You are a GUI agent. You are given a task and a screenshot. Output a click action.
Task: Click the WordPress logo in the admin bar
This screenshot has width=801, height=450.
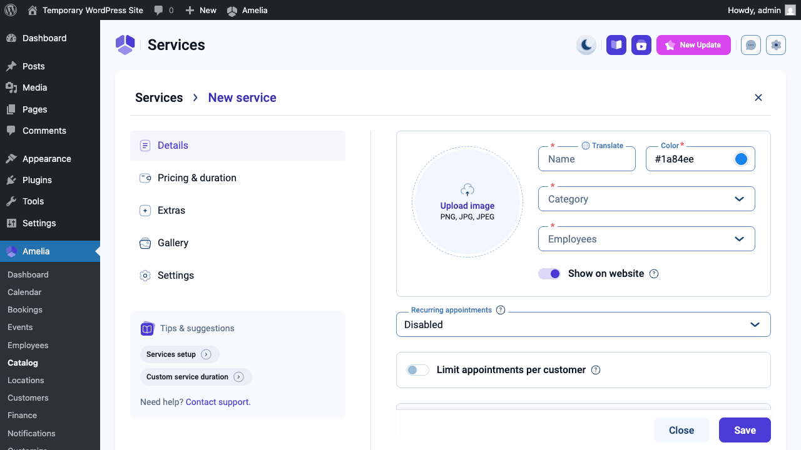[11, 10]
